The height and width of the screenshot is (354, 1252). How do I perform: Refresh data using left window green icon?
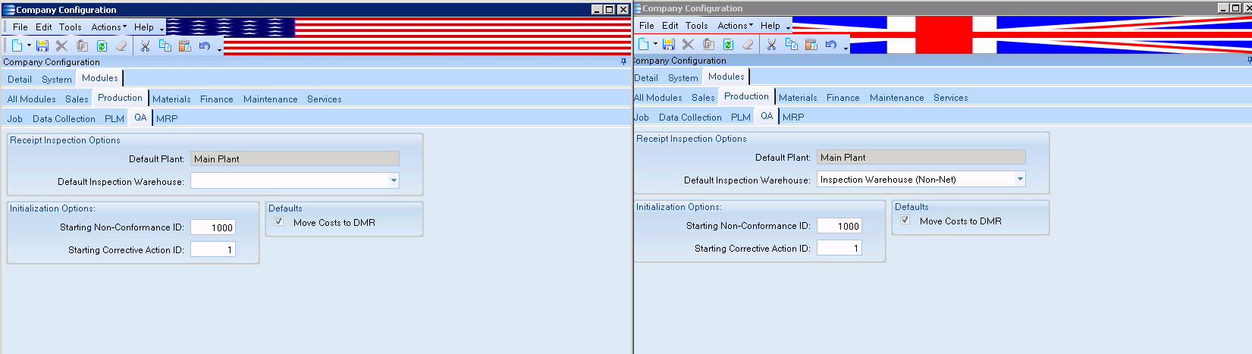click(x=102, y=45)
